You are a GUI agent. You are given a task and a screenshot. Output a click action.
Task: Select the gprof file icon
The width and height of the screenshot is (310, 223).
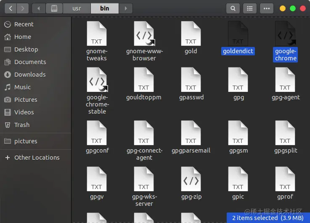point(285,179)
